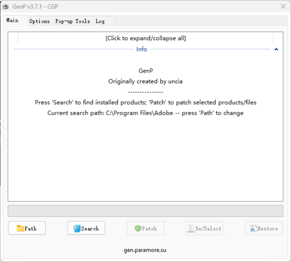Click the 'Originally created by uncia' text
The height and width of the screenshot is (262, 291).
point(145,81)
